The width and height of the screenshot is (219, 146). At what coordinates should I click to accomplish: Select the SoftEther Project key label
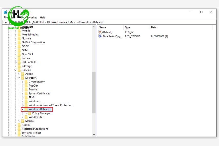(32, 133)
